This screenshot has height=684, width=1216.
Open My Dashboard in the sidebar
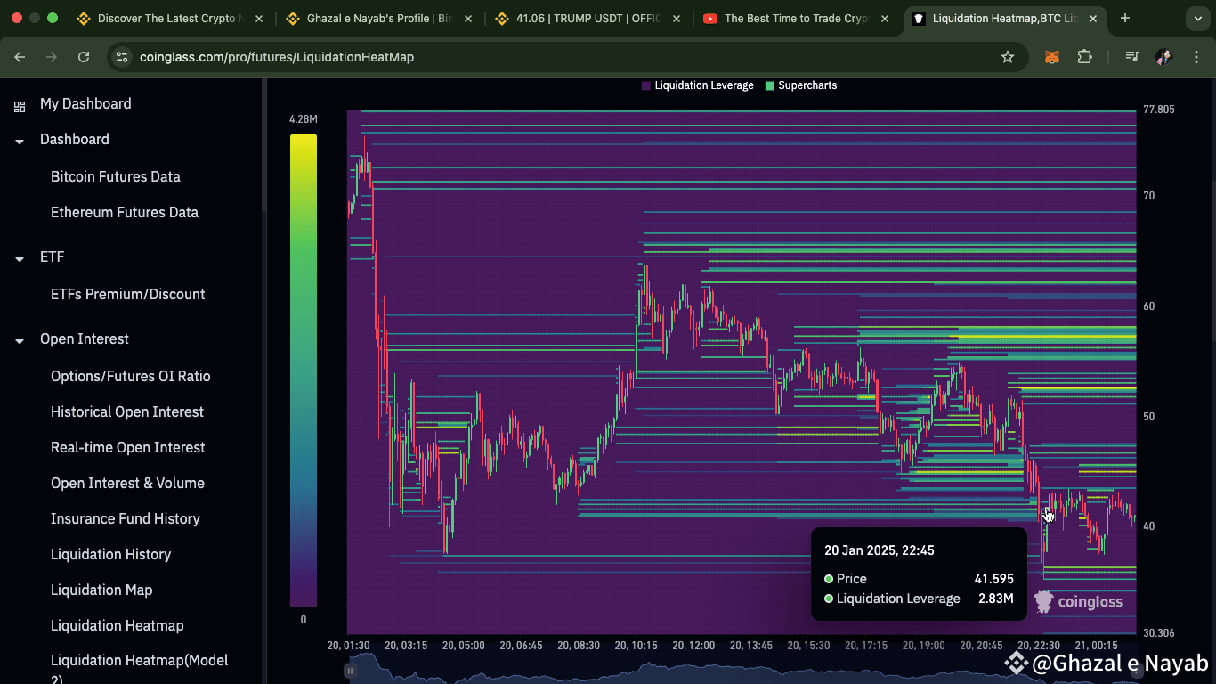pyautogui.click(x=85, y=103)
